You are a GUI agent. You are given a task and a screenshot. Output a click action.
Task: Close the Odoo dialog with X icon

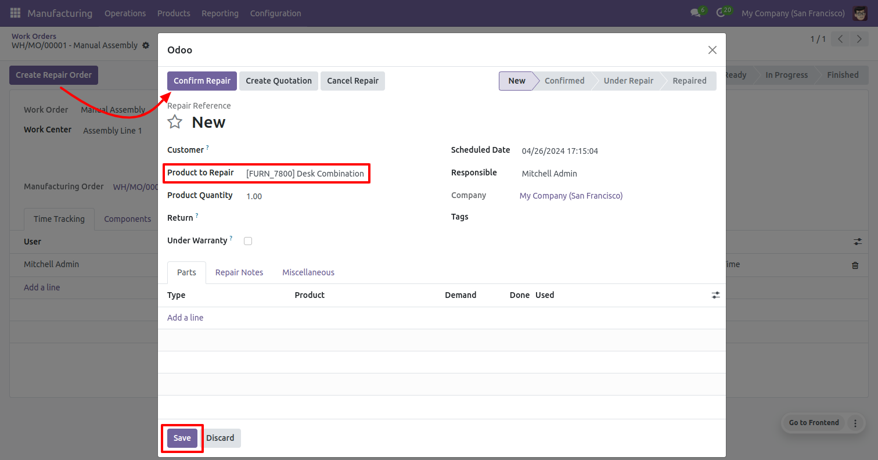click(713, 50)
